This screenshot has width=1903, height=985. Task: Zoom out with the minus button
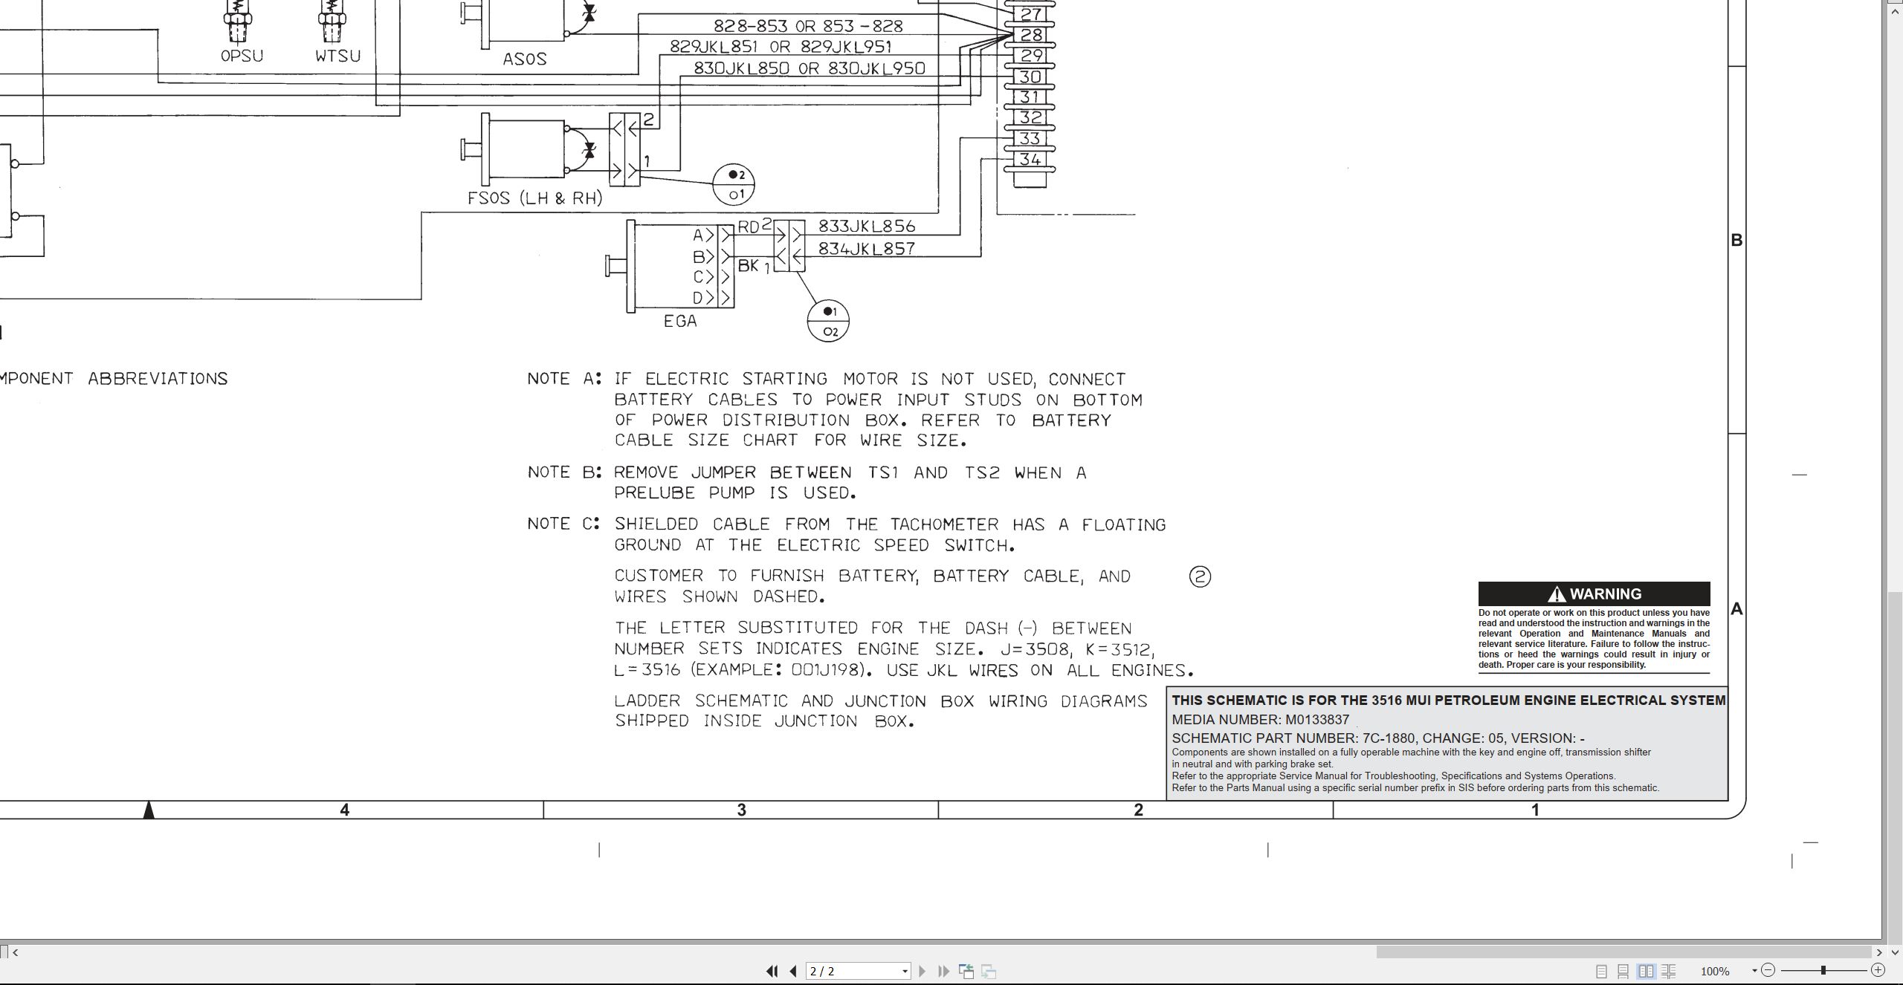coord(1768,970)
